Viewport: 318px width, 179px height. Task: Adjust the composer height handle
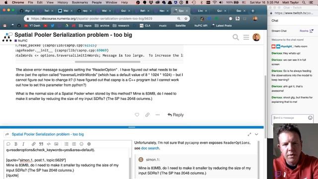[132, 127]
